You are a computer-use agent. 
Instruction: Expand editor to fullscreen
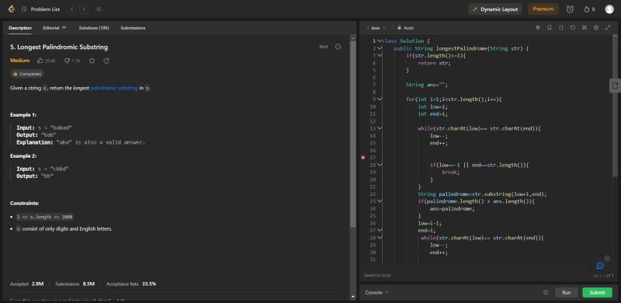coord(608,28)
